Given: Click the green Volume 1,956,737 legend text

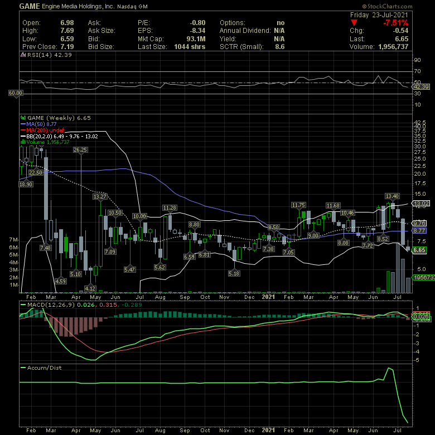Looking at the screenshot, I should [x=48, y=142].
